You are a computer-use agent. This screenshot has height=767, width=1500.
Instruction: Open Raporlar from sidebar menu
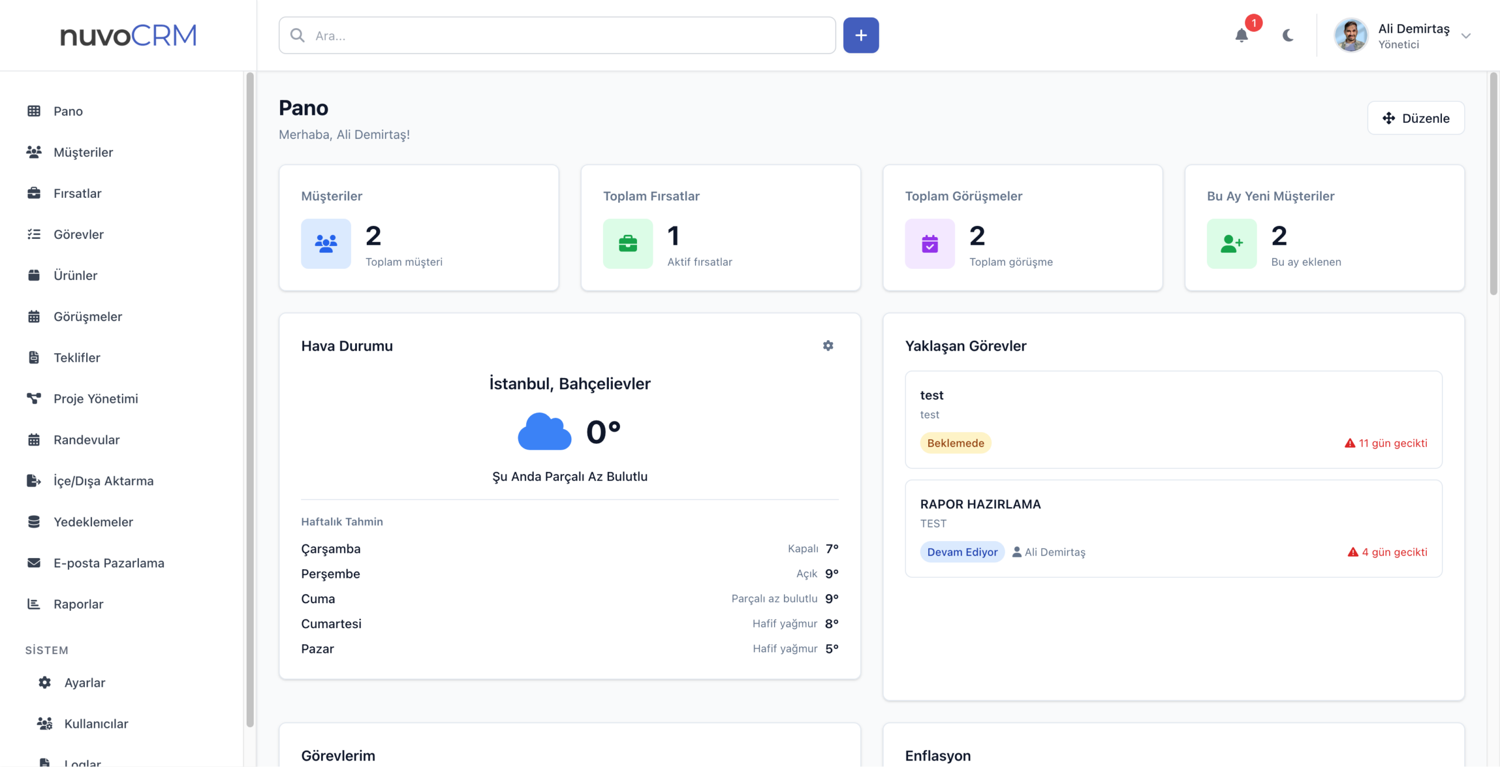tap(78, 604)
